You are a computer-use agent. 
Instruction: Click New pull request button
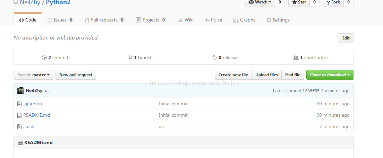coord(76,75)
